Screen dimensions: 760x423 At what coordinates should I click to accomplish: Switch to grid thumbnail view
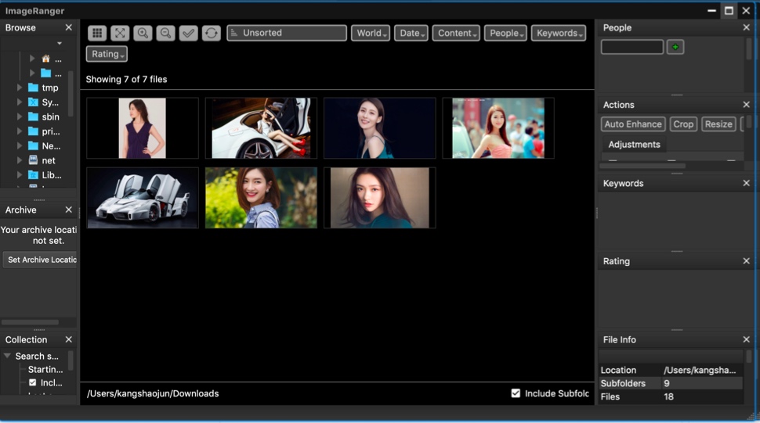click(x=97, y=33)
